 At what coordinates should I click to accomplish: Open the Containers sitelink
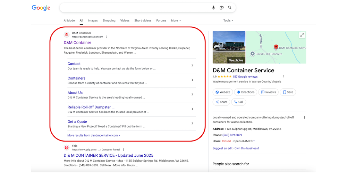pos(76,78)
